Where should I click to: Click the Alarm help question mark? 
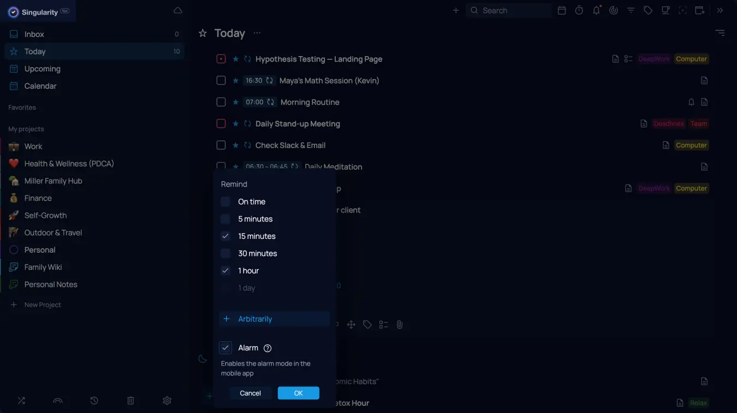(268, 348)
